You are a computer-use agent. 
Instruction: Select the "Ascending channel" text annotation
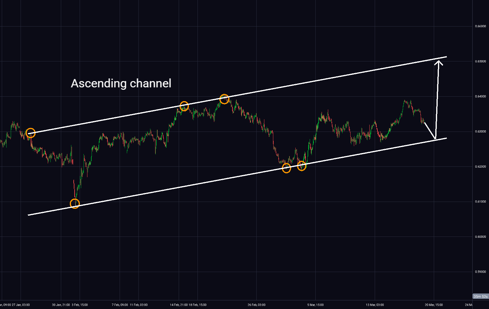click(121, 83)
